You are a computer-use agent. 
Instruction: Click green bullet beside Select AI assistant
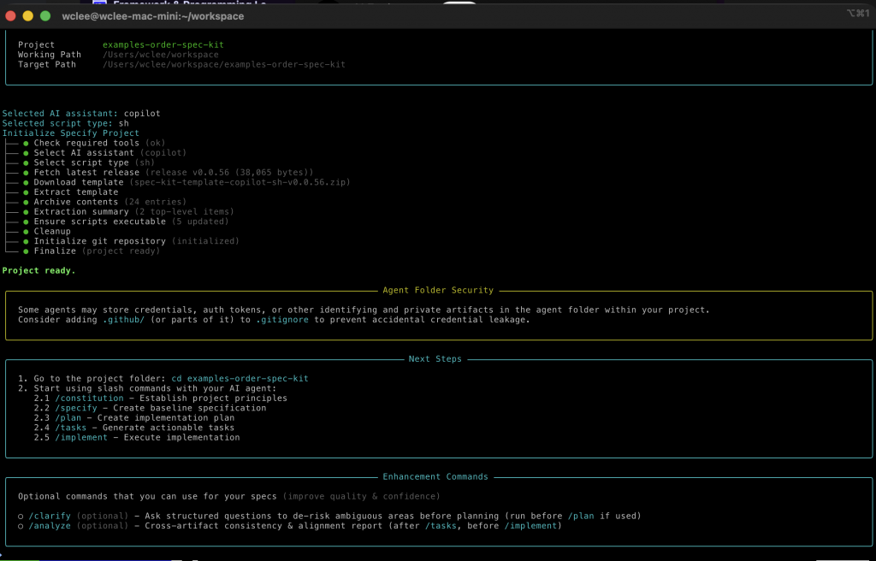pos(26,153)
